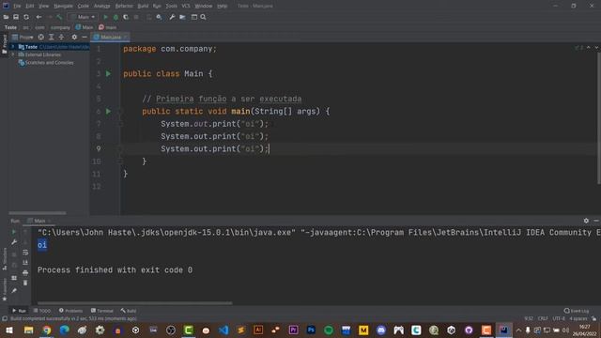
Task: Click the Main class breadcrumb
Action: (x=85, y=27)
